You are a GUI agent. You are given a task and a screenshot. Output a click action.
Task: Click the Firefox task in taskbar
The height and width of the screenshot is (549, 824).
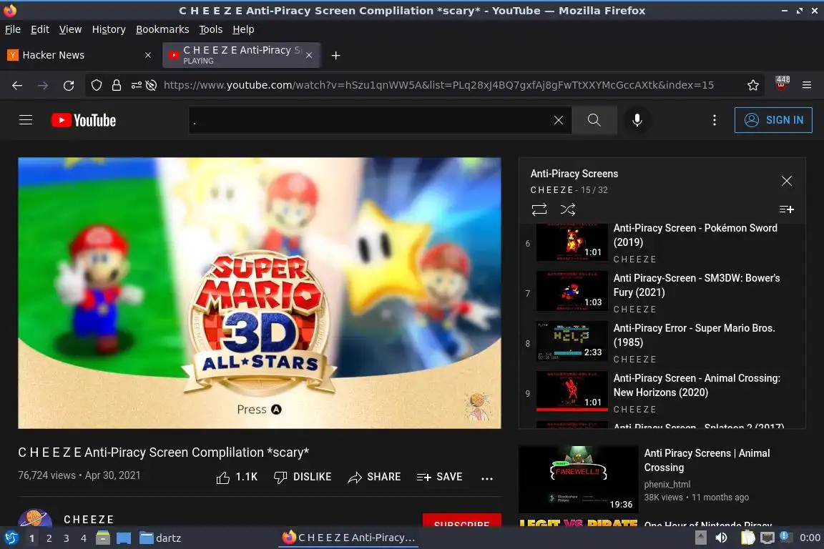(349, 538)
